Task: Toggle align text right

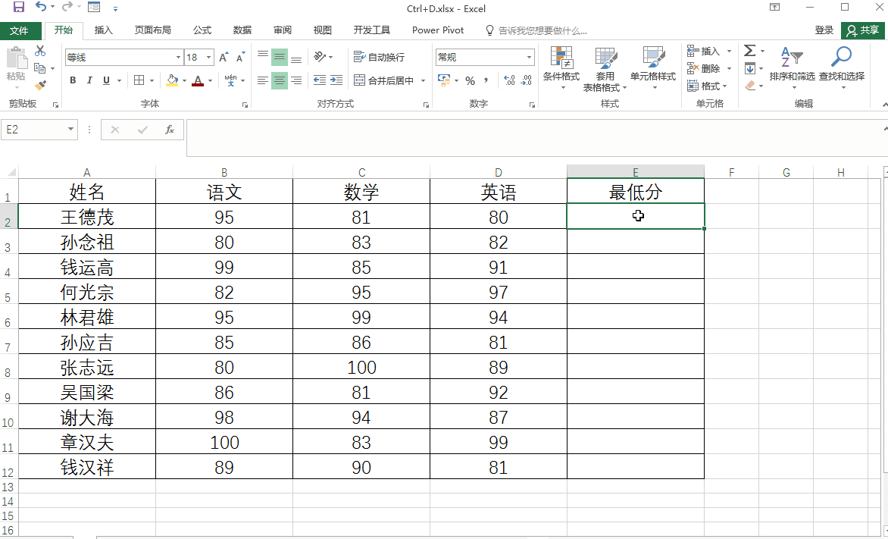Action: point(296,80)
